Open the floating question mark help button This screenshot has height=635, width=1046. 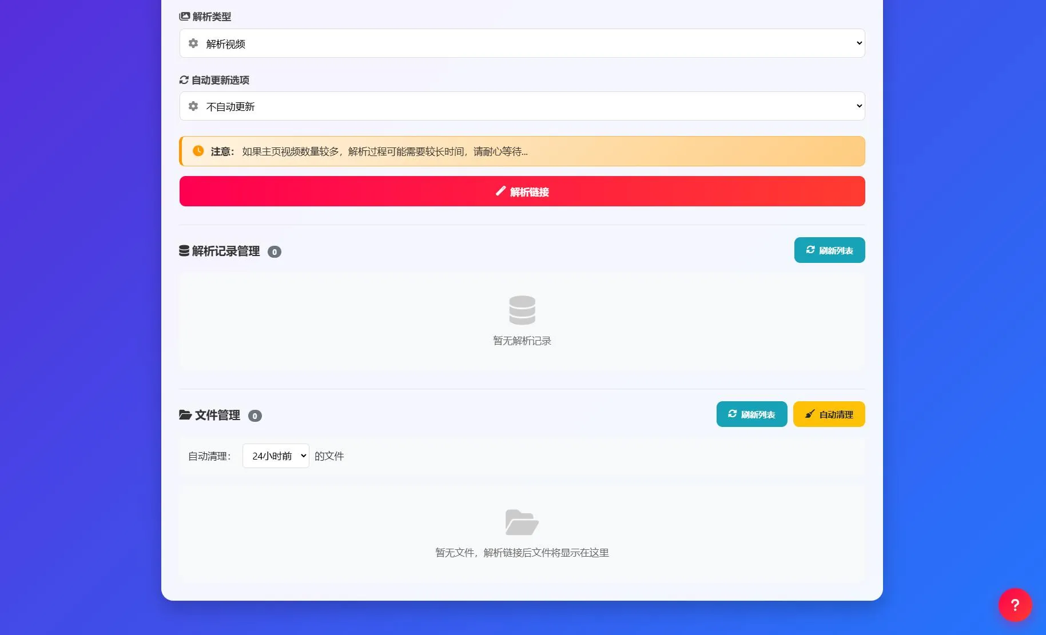point(1015,605)
